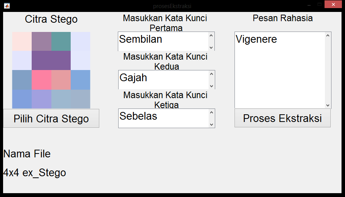Click the Pesan Rahasia text area

[279, 70]
